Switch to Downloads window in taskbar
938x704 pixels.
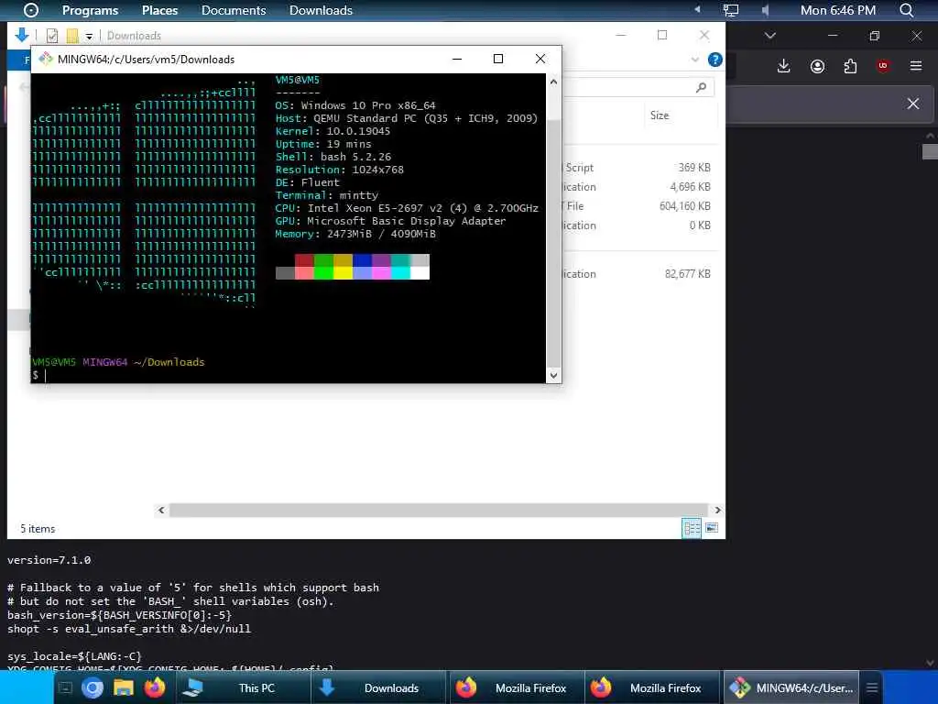tap(379, 687)
